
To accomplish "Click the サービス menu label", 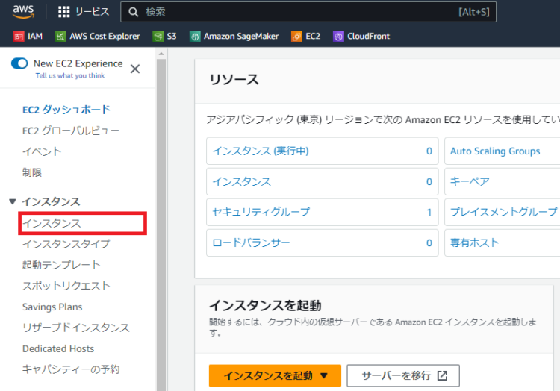I will 92,12.
